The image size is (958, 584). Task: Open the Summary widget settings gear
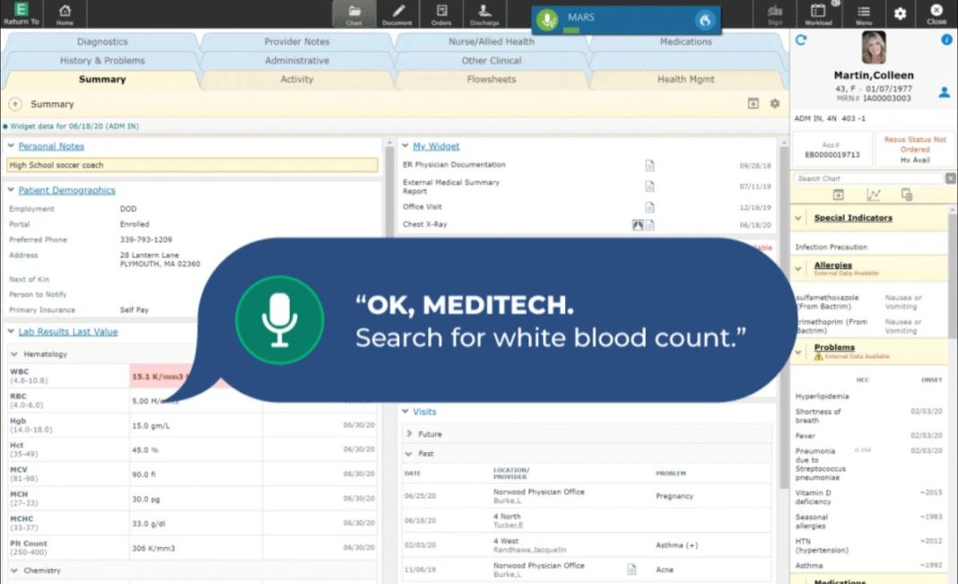click(x=775, y=104)
